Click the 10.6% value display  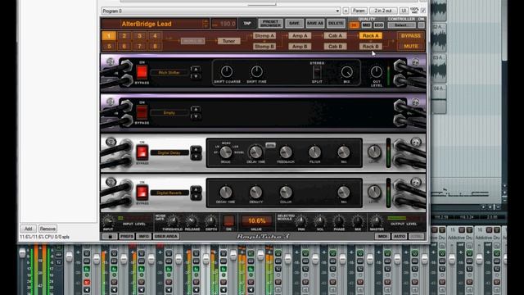click(x=256, y=220)
